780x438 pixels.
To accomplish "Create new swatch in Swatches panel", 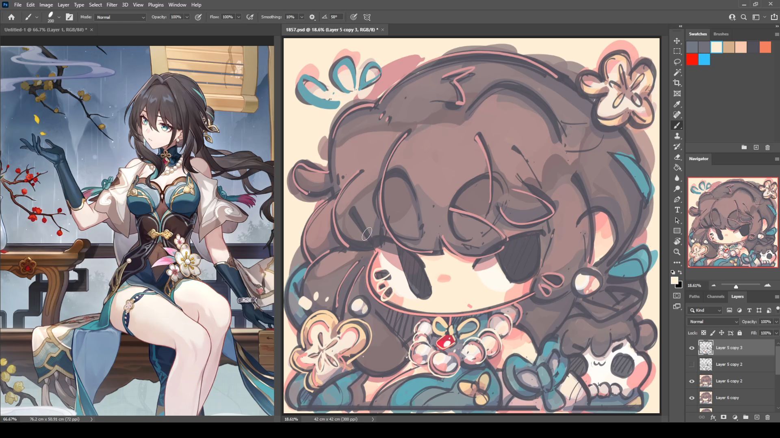I will pyautogui.click(x=756, y=148).
